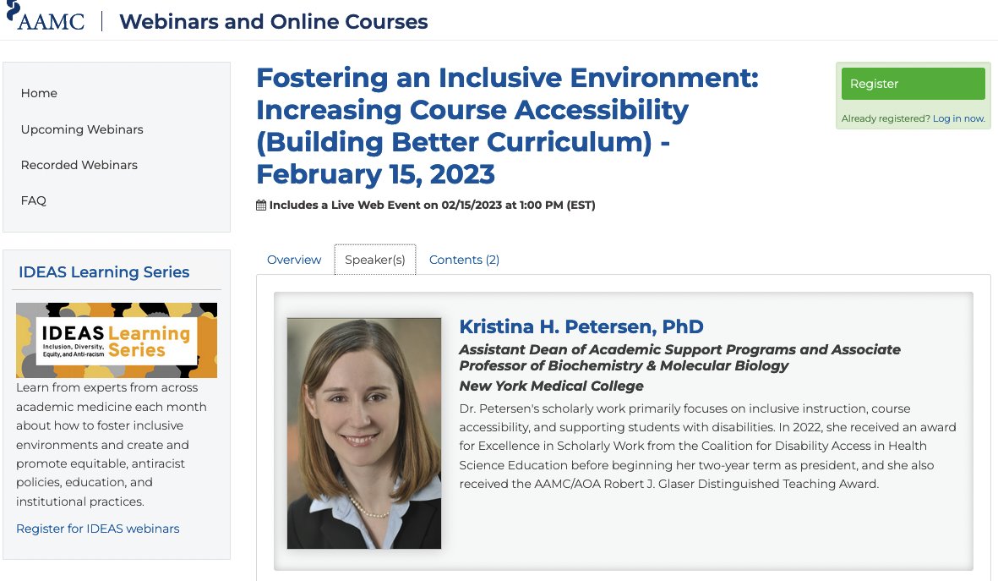Click the green Register button
The image size is (998, 581).
(x=913, y=84)
